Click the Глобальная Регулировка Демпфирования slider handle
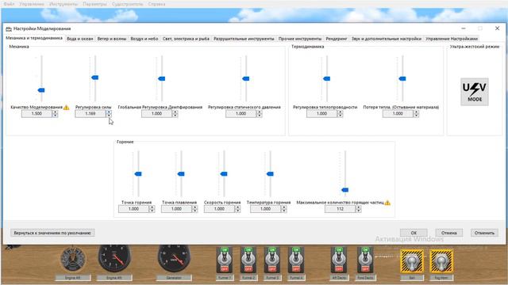Image resolution: width=508 pixels, height=285 pixels. coord(161,78)
